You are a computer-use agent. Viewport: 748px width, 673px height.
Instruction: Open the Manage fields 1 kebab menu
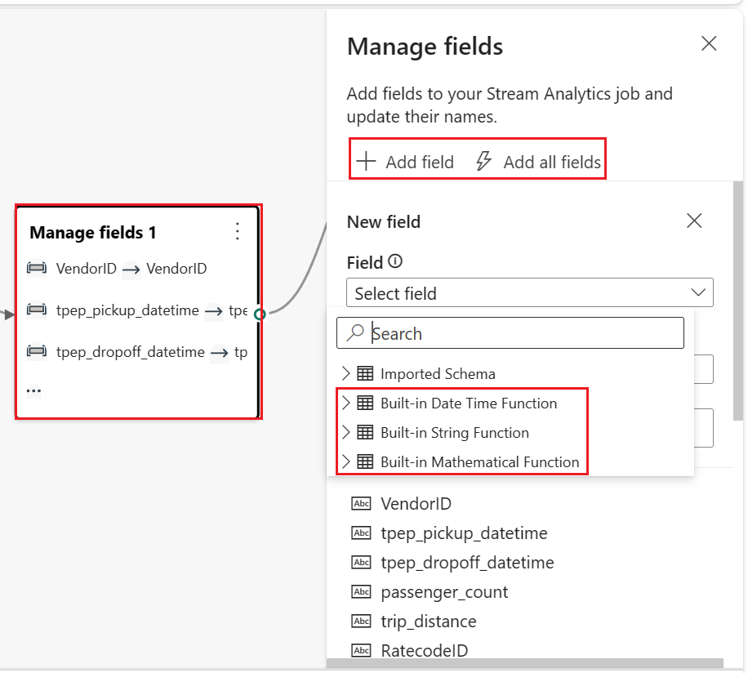pos(237,232)
